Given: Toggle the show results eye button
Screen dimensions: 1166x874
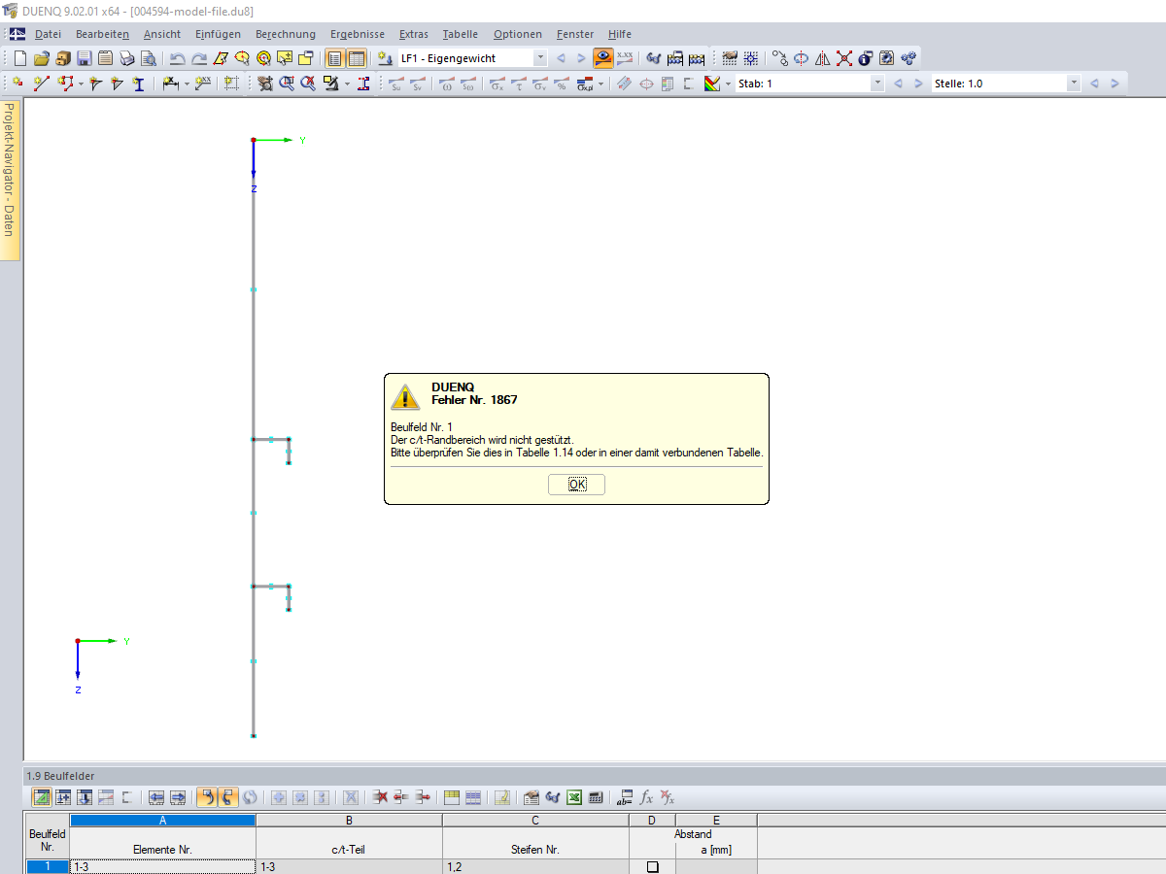Looking at the screenshot, I should pos(604,58).
